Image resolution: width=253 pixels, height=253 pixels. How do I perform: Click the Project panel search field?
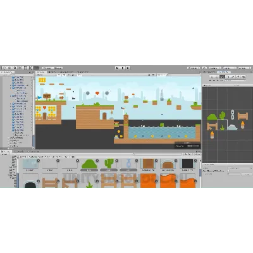point(157,154)
